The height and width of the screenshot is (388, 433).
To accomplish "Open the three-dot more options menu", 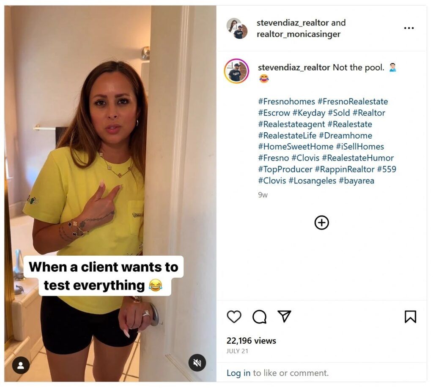I will [408, 28].
